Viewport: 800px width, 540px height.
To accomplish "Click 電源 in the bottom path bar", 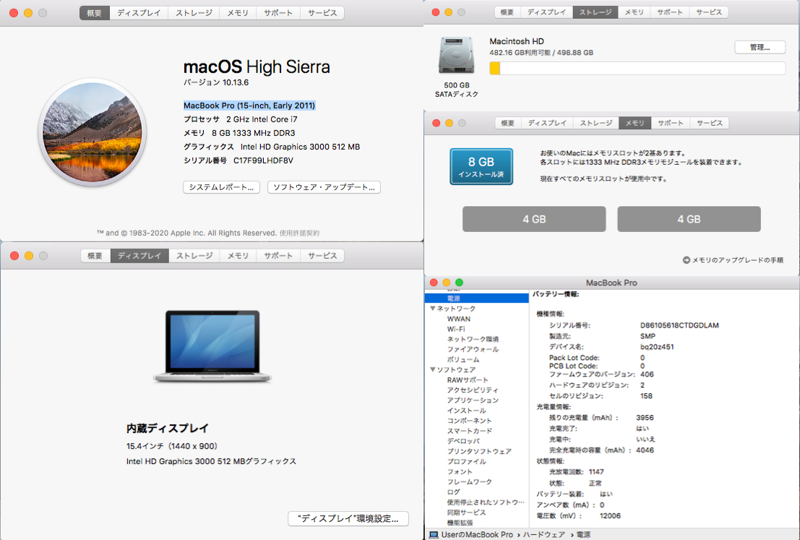I will pos(584,534).
